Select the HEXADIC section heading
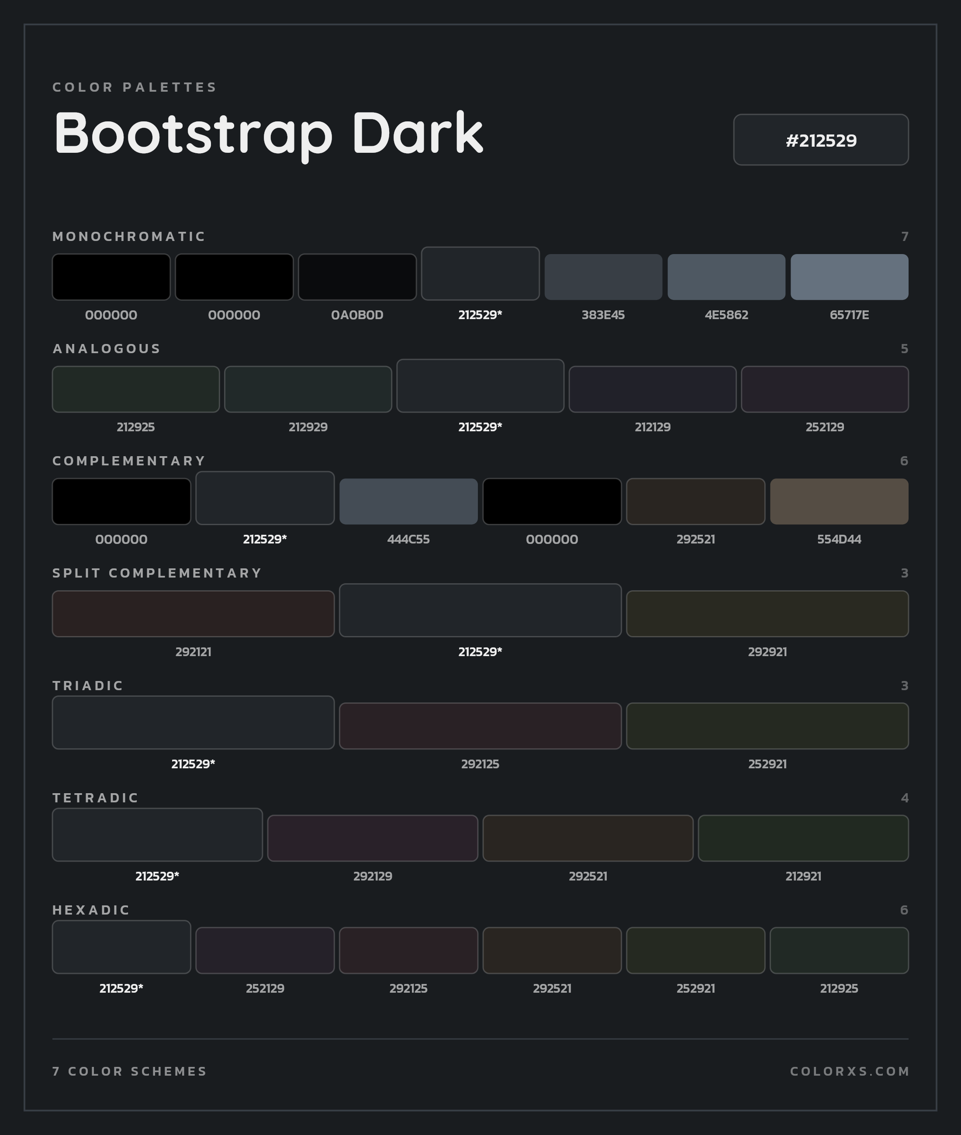Screen dimensions: 961x1135 pyautogui.click(x=91, y=910)
